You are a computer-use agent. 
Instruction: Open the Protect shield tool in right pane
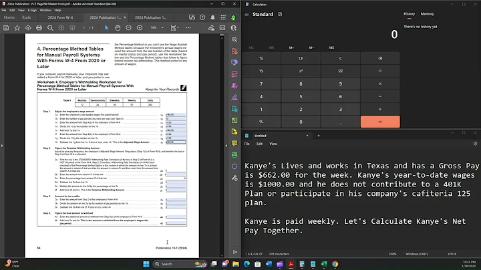(234, 166)
